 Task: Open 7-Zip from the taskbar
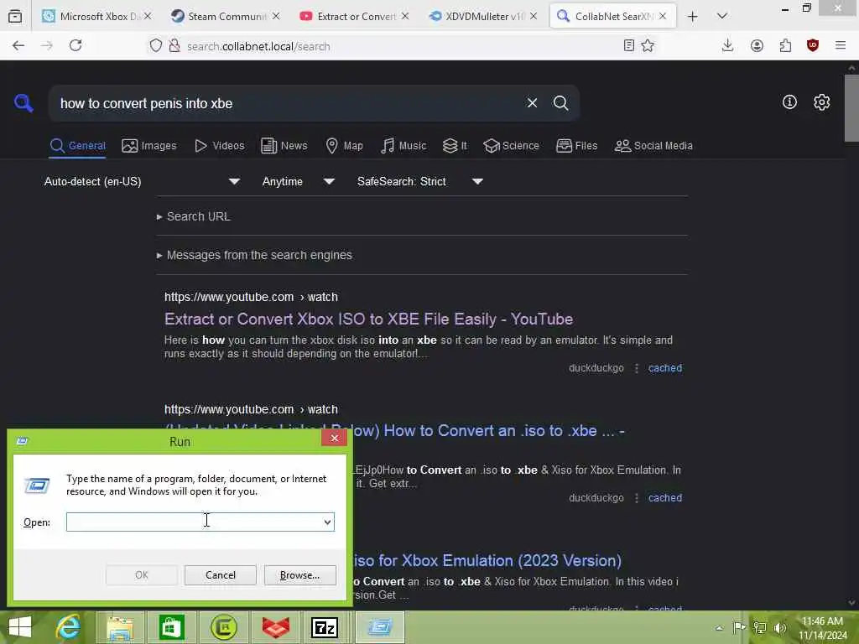(325, 627)
